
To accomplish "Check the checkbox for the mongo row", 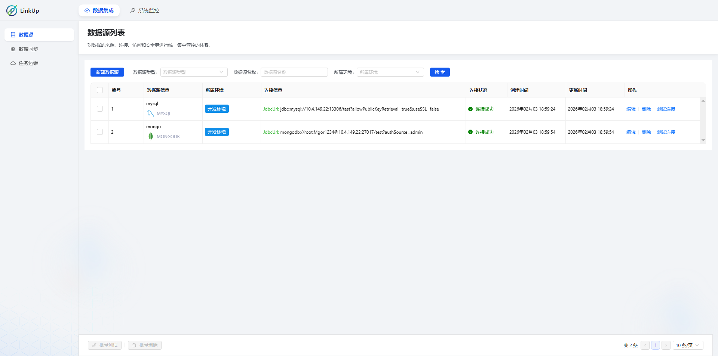I will tap(100, 132).
